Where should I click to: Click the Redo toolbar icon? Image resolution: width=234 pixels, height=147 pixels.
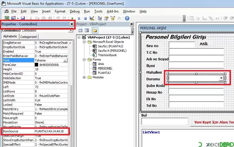pyautogui.click(x=64, y=18)
